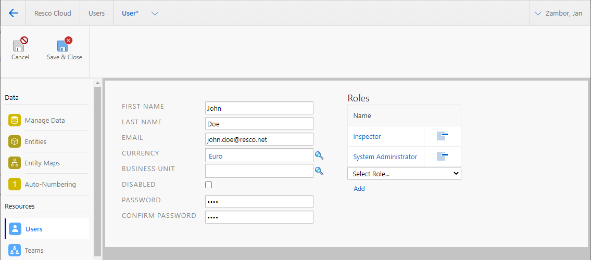Click the back arrow icon
The image size is (591, 260).
coord(14,13)
